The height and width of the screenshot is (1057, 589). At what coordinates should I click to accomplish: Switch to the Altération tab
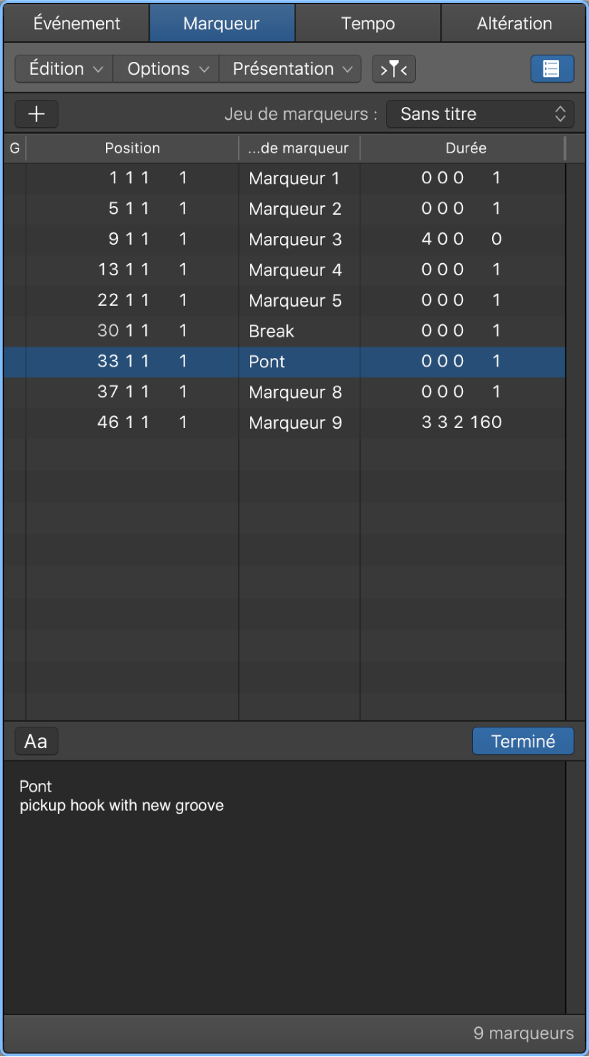pos(514,23)
